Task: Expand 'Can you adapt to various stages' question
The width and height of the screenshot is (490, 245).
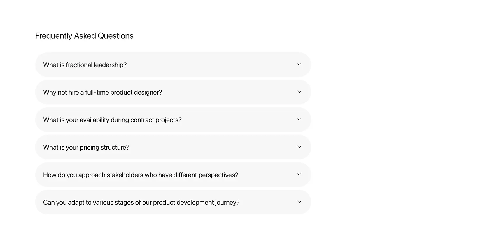Action: click(173, 202)
